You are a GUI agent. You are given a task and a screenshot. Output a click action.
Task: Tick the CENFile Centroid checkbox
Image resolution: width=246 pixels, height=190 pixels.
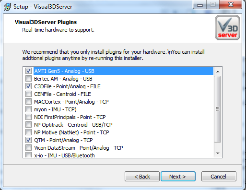(28, 94)
